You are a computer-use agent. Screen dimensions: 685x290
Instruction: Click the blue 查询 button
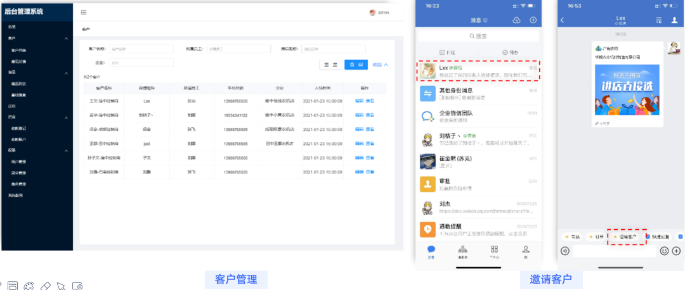coord(356,65)
